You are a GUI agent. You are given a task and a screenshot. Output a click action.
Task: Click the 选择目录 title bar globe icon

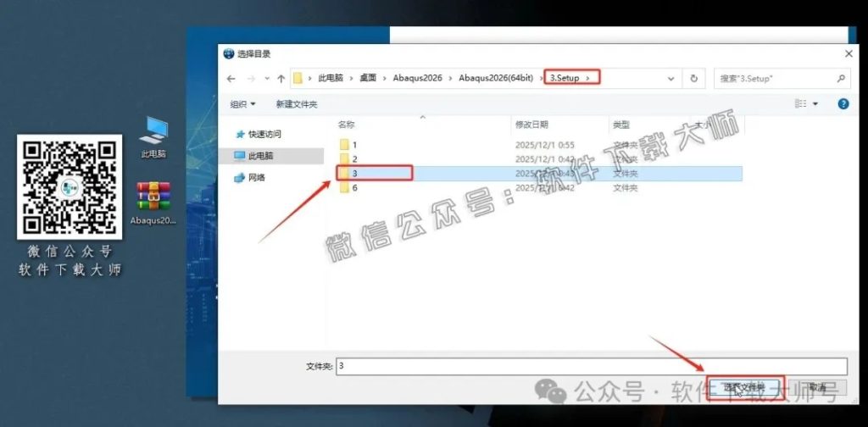point(229,53)
